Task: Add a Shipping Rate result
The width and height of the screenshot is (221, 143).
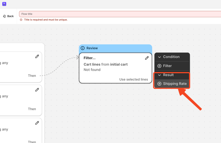Action: click(172, 84)
